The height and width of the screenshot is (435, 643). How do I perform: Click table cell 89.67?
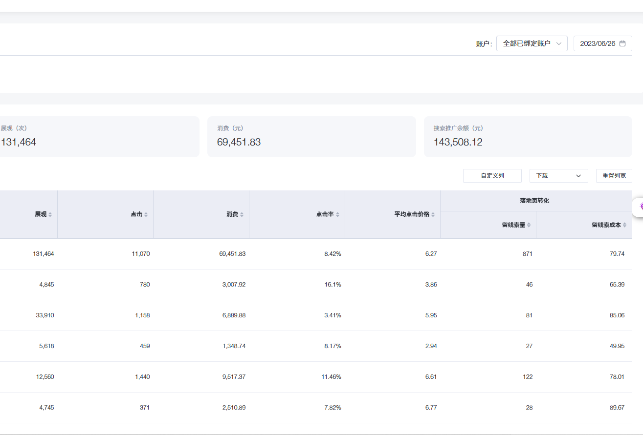(x=617, y=408)
